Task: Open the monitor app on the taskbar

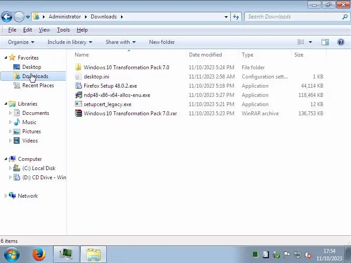Action: click(66, 254)
